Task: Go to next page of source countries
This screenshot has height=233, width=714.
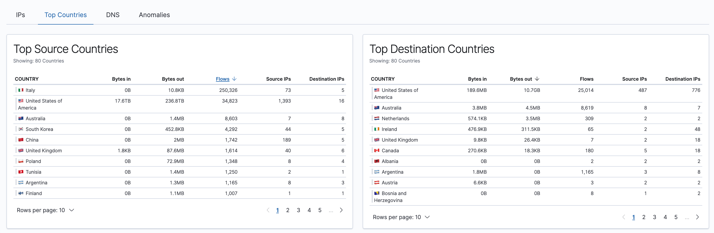Action: (x=341, y=210)
